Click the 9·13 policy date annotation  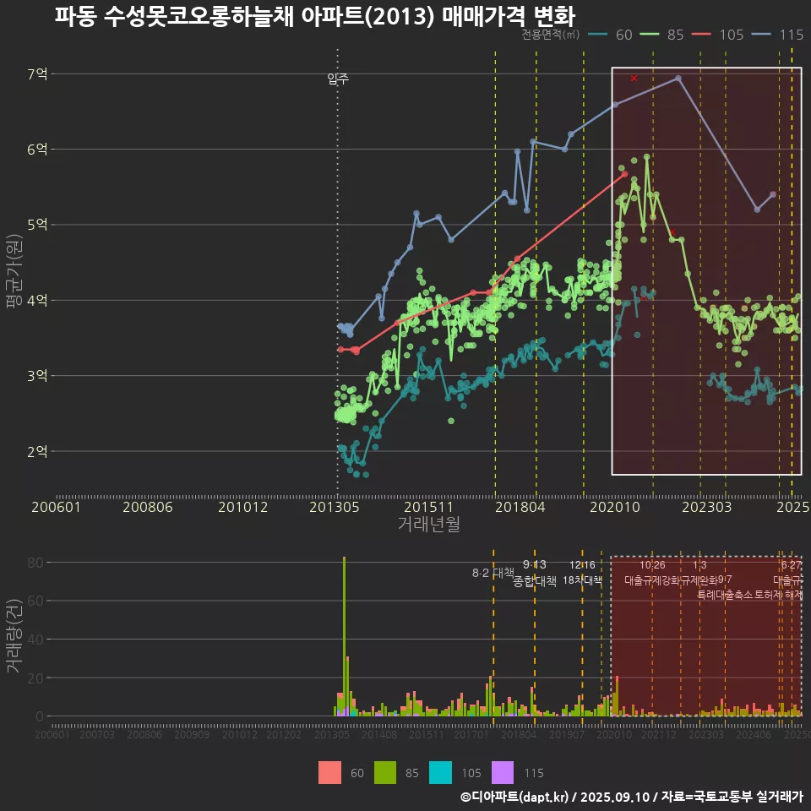click(534, 564)
